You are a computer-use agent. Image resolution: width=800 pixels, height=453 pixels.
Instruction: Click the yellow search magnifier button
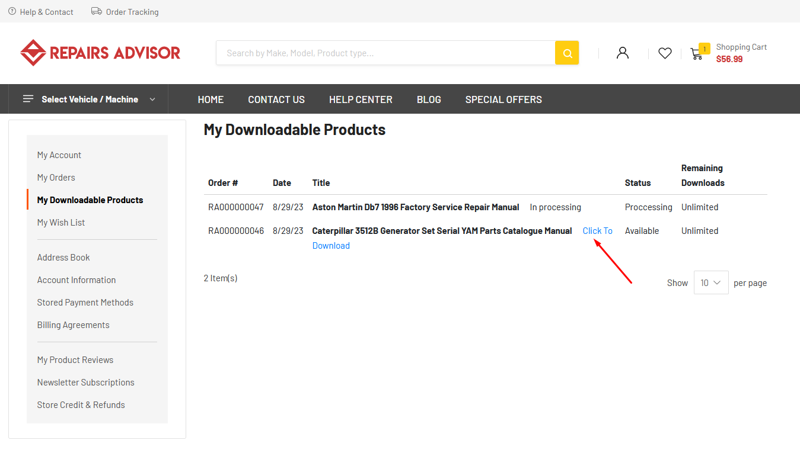(567, 53)
